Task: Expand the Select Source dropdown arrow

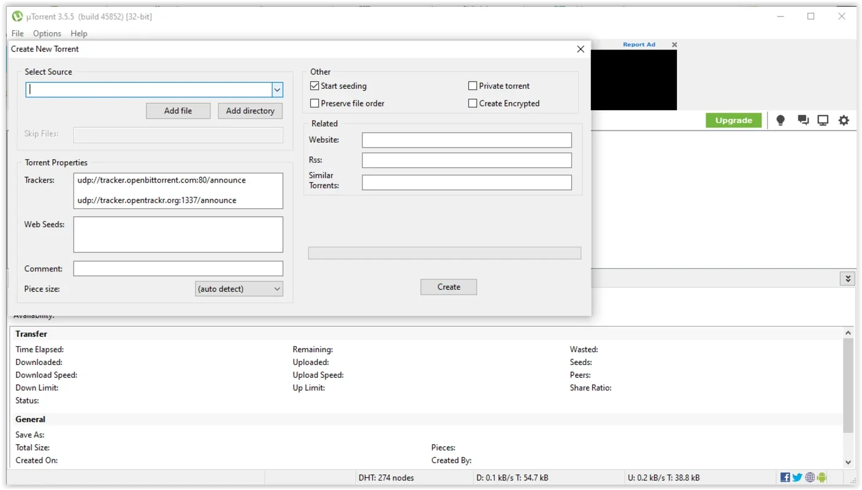Action: [277, 90]
